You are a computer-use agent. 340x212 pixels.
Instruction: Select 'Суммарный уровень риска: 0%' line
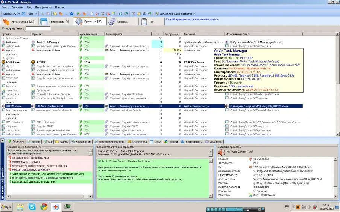(x=50, y=182)
